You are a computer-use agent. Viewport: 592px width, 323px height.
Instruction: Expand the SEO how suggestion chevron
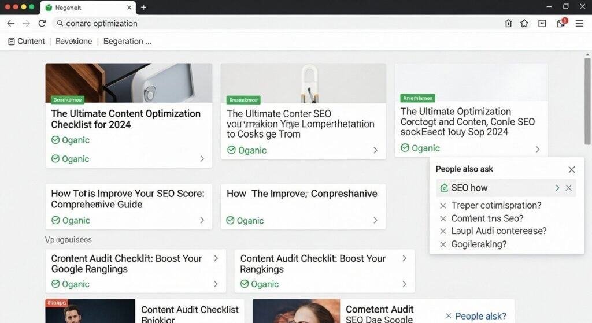(x=557, y=188)
